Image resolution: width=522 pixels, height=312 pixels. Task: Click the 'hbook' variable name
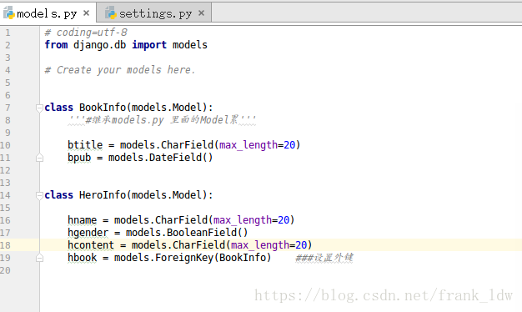(x=83, y=258)
